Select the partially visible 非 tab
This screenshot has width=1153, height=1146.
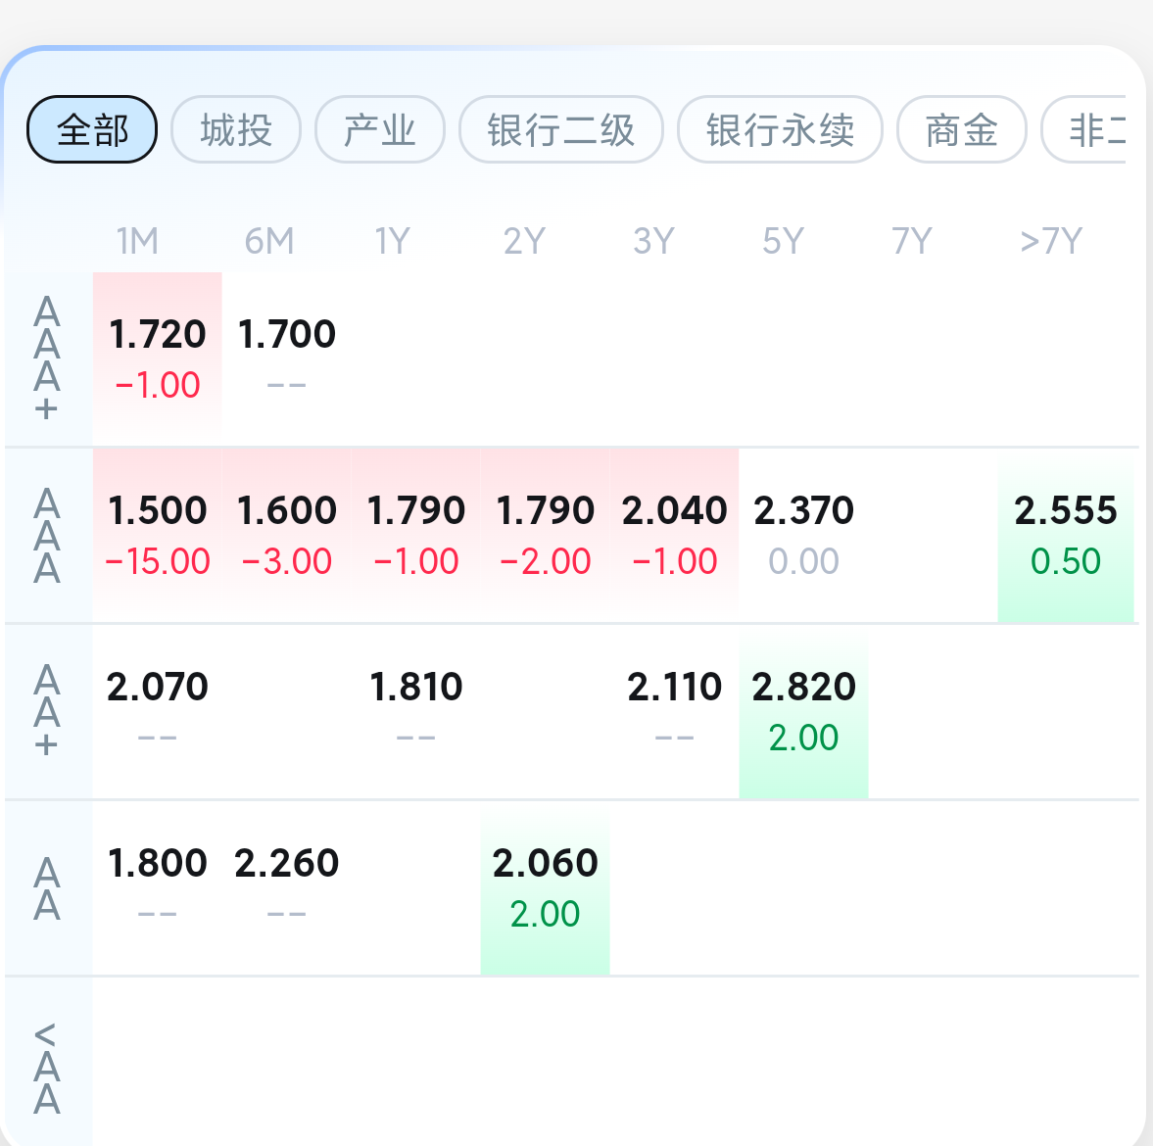[x=1083, y=129]
